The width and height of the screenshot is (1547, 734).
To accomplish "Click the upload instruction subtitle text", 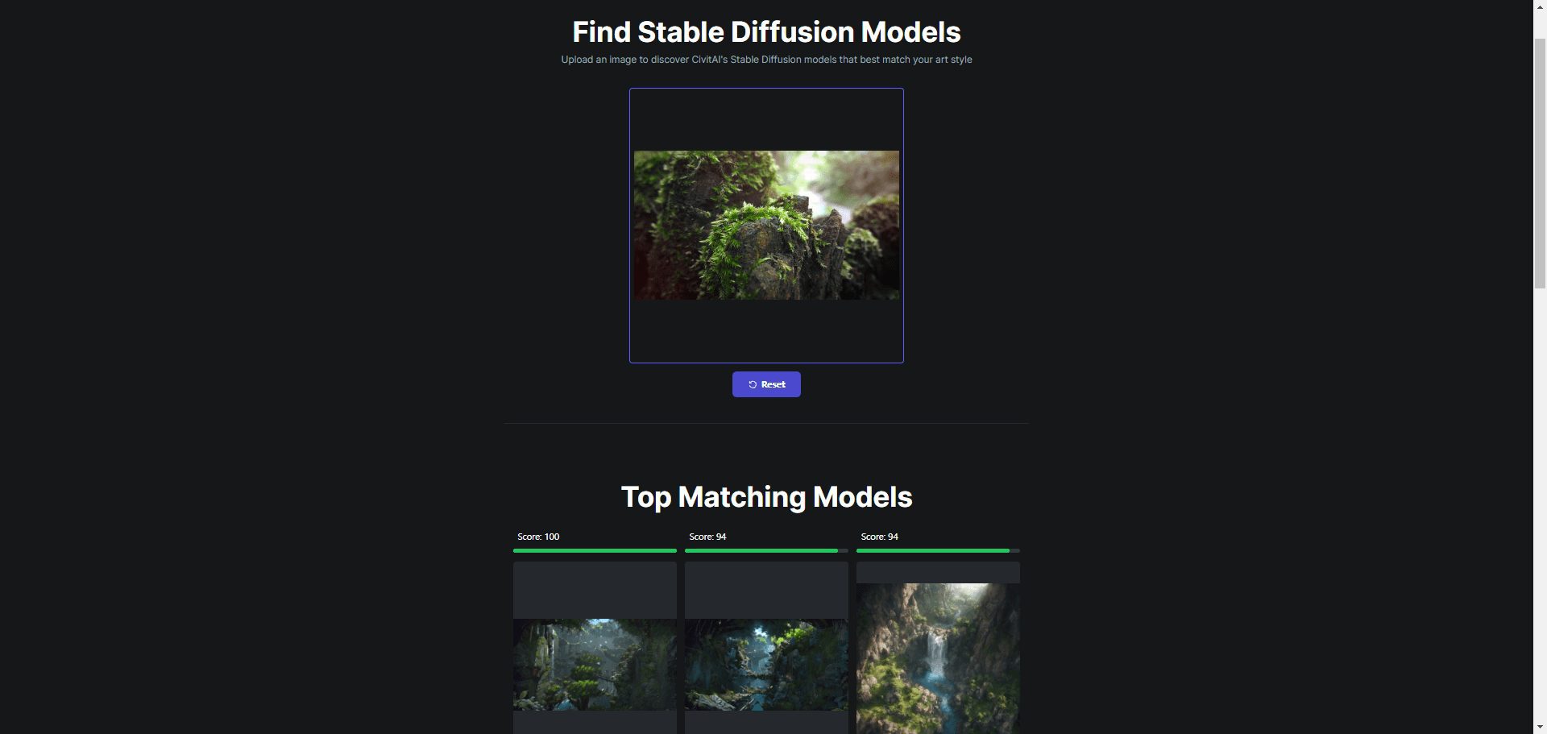I will 766,60.
